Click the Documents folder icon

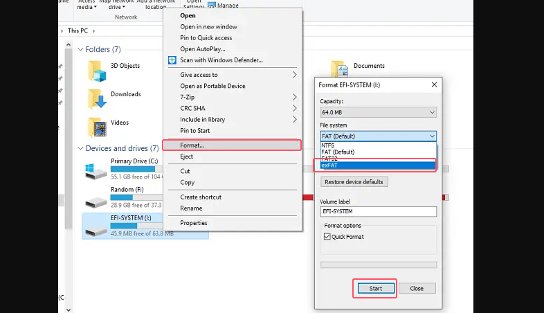[x=339, y=69]
